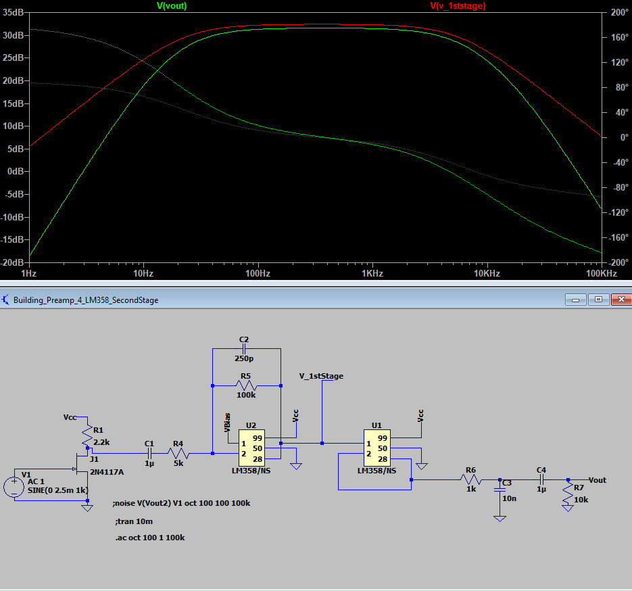Screen dimensions: 632x591
Task: Select capacitor C1 symbol
Action: point(149,454)
